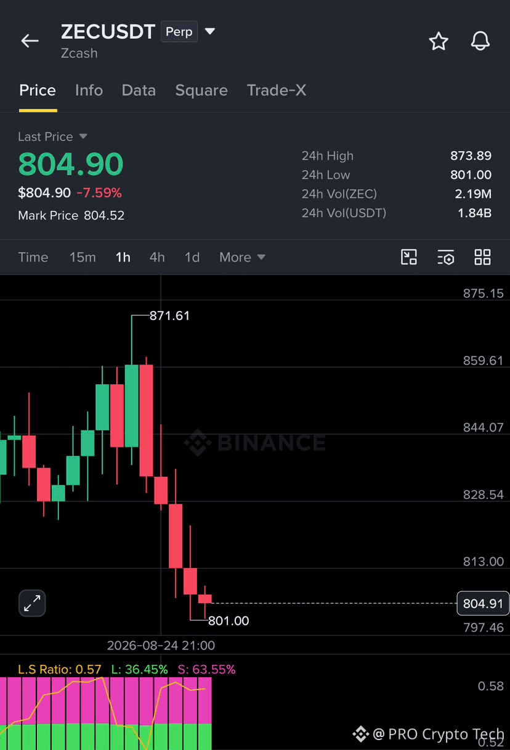
Task: Tap the S: 63.55% short percentage
Action: tap(206, 669)
